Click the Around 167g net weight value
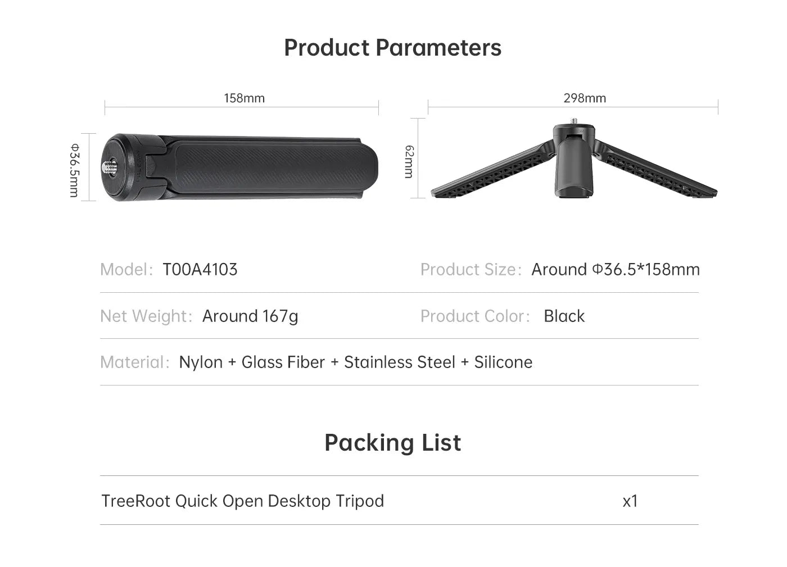The image size is (787, 567). [x=250, y=316]
